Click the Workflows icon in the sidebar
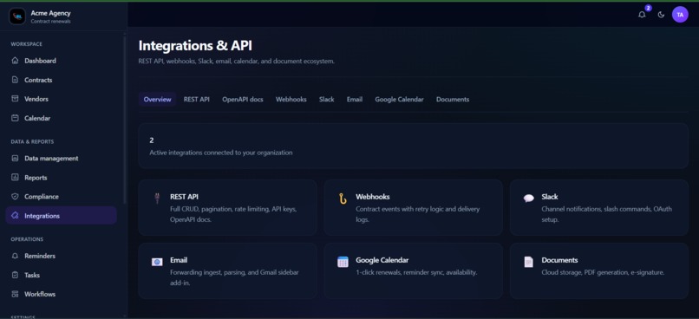This screenshot has width=699, height=319. (x=15, y=294)
